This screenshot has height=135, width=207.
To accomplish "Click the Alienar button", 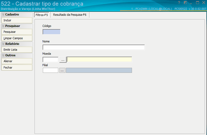I will tap(17, 61).
